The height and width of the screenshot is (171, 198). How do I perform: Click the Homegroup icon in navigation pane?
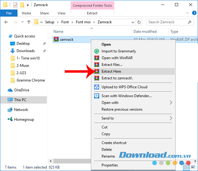[10, 119]
